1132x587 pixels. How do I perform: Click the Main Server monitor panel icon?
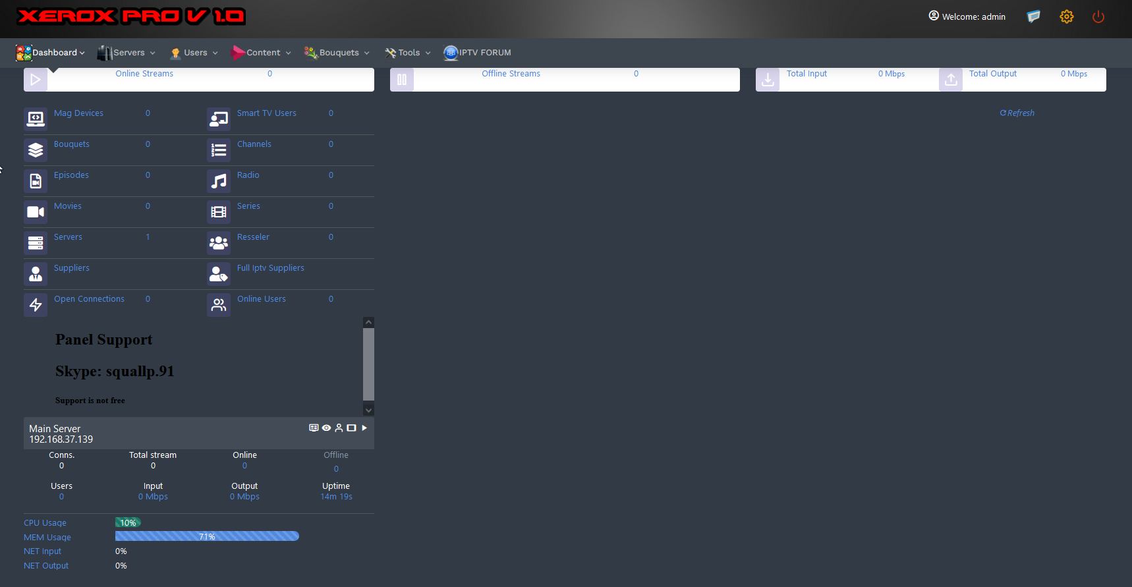(314, 428)
